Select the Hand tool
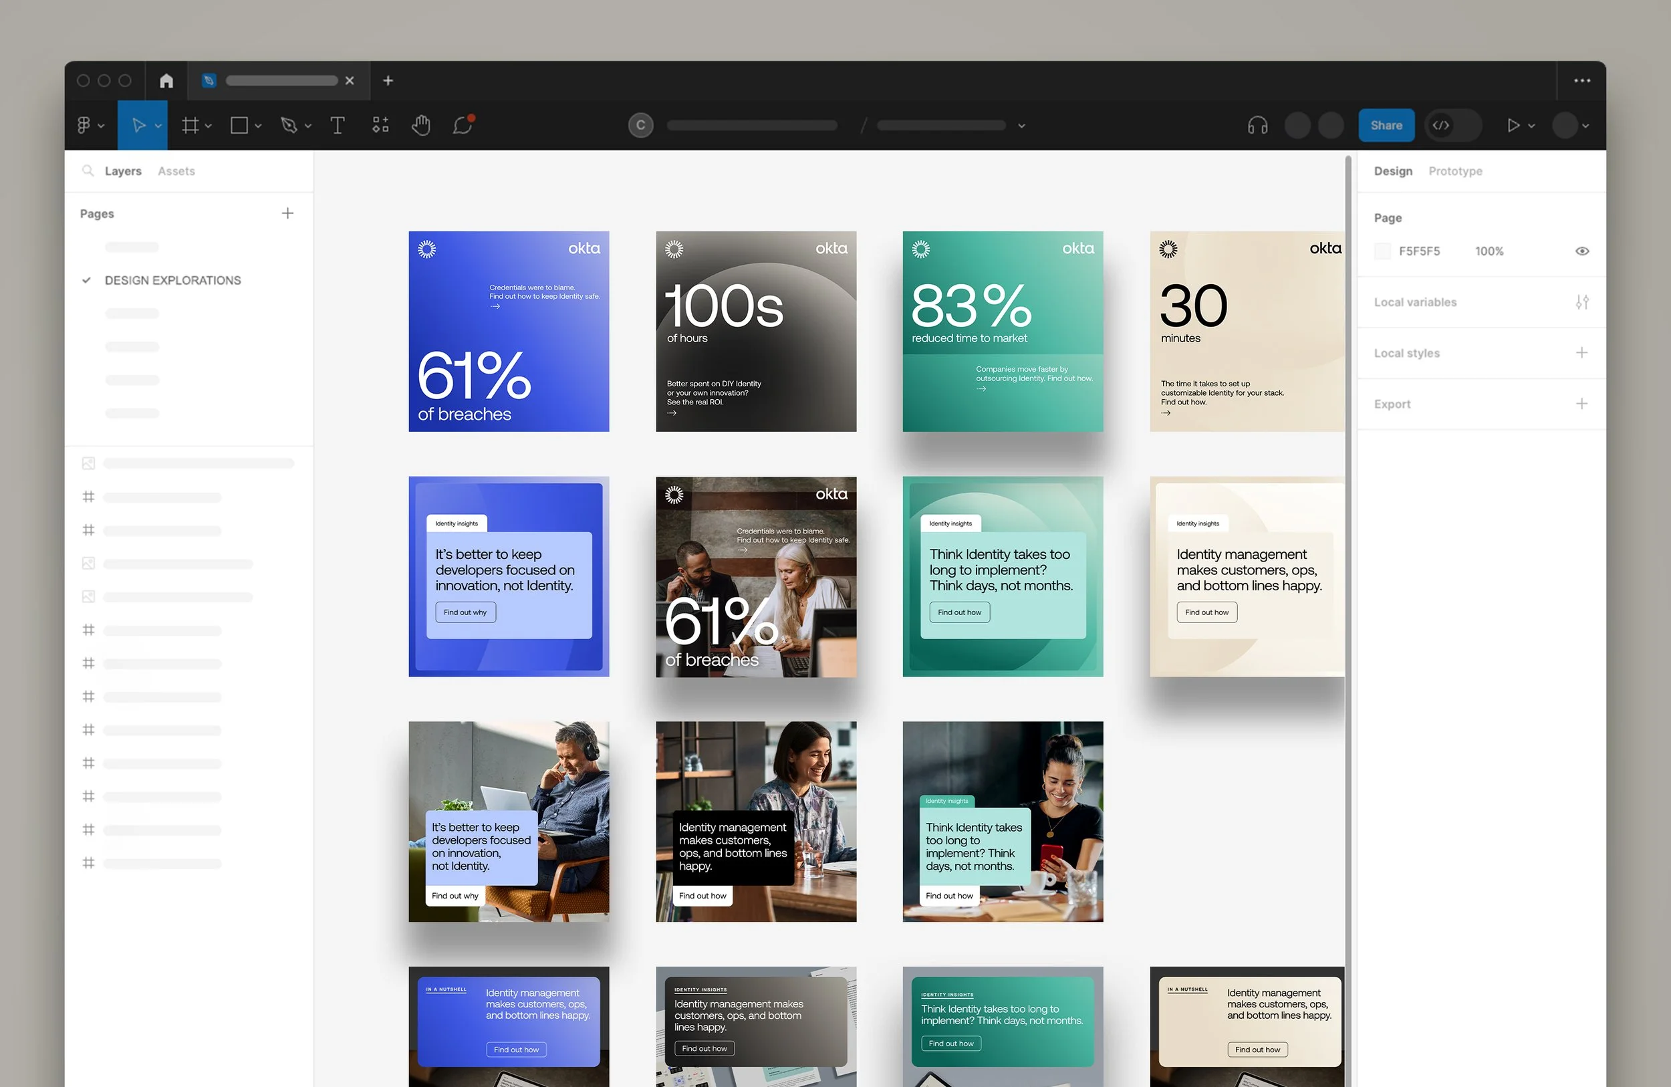Screen dimensions: 1671x1087 coord(420,125)
